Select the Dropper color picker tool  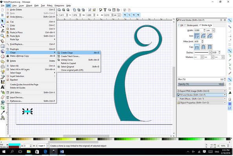pyautogui.click(x=2, y=113)
